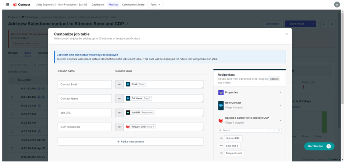Click Sitecore icon on Request uuid datapill
The image size is (346, 163).
pyautogui.click(x=128, y=127)
